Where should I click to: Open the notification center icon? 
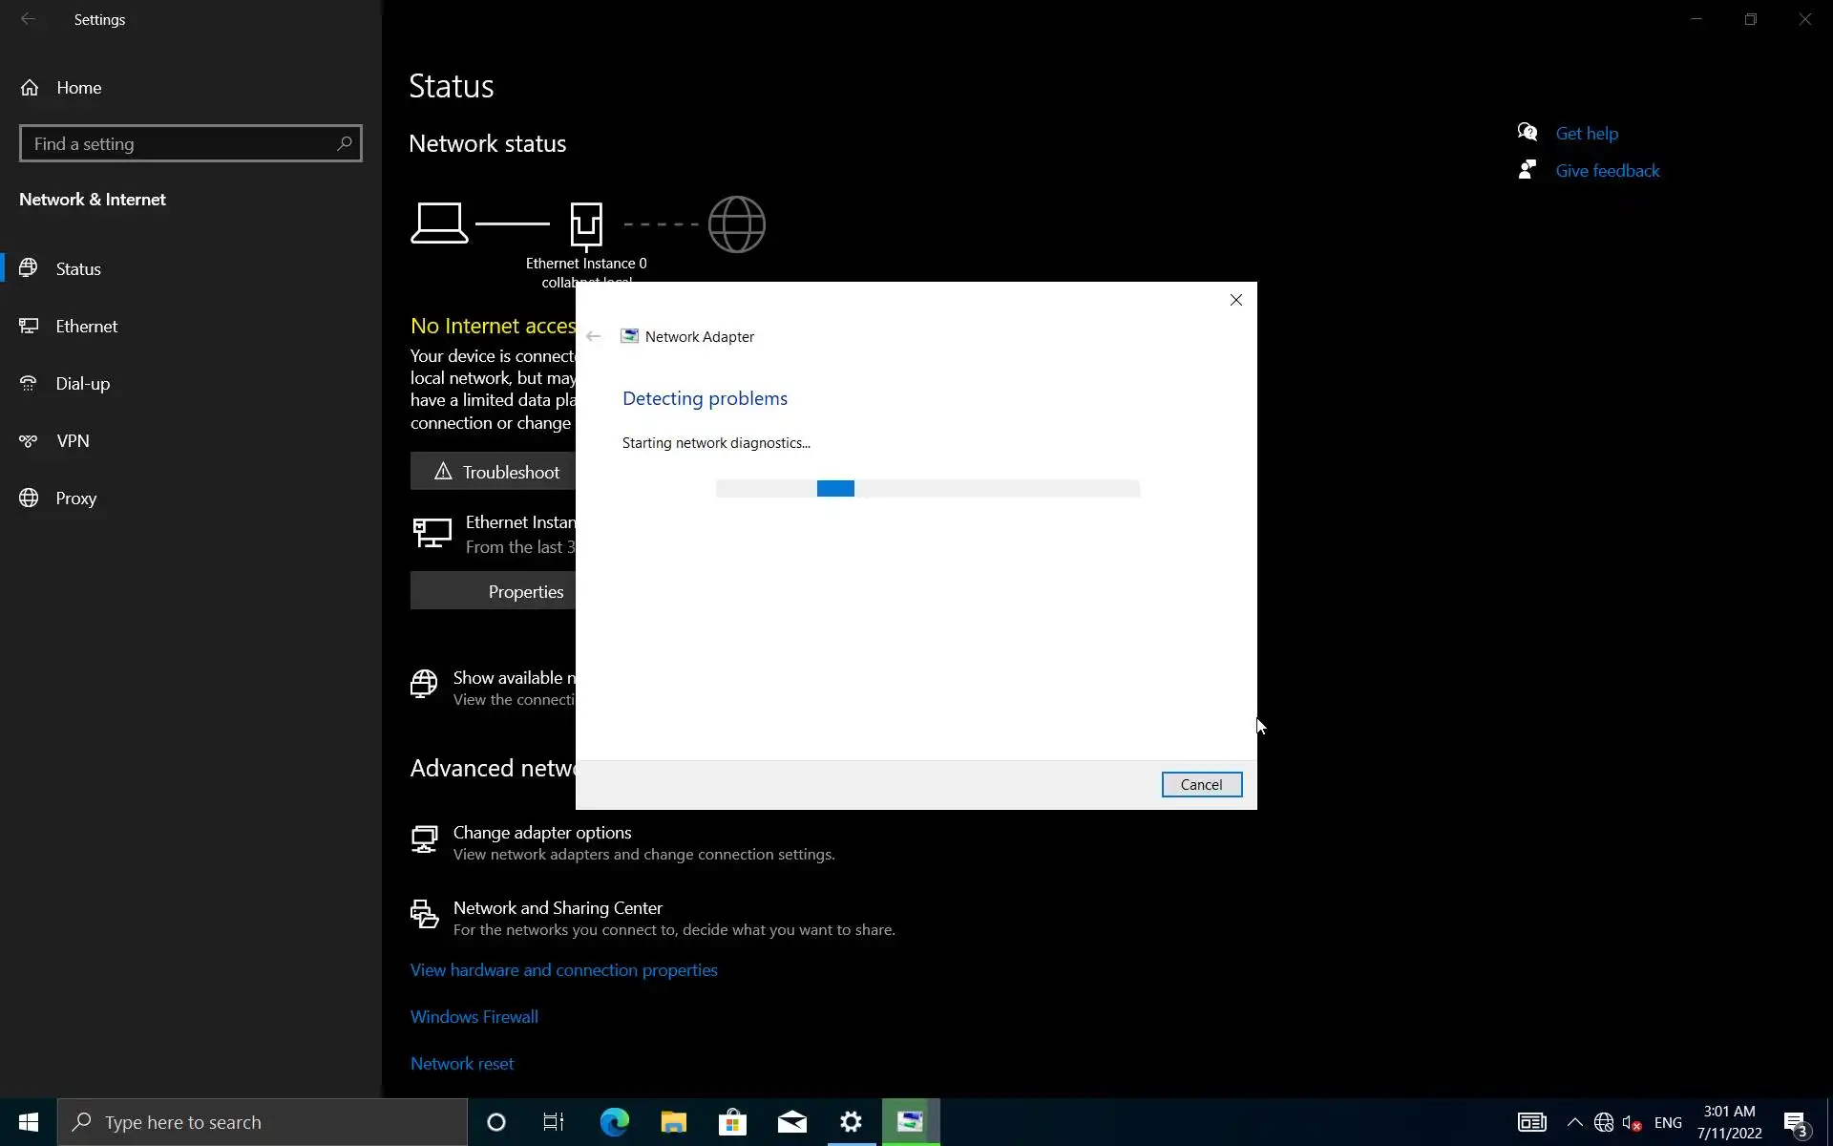coord(1796,1123)
